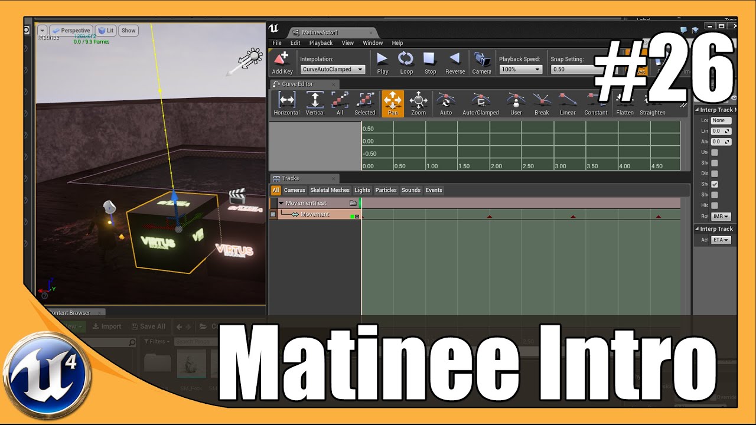Viewport: 756px width, 425px height.
Task: Fit curves with the Horizontal icon
Action: [286, 104]
